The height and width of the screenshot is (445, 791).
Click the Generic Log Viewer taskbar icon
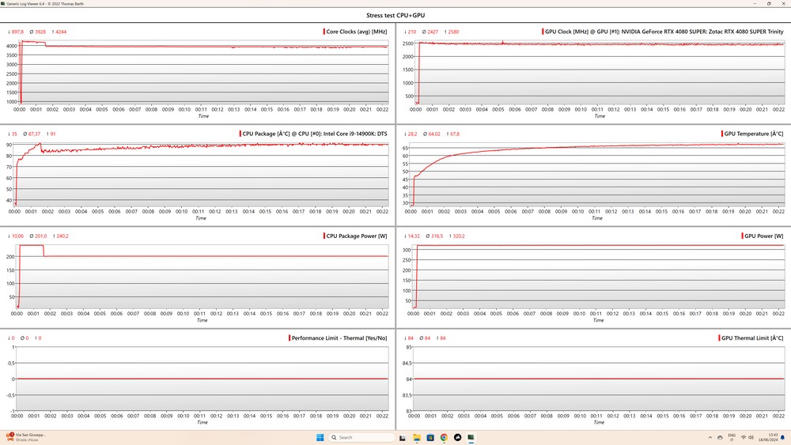471,437
